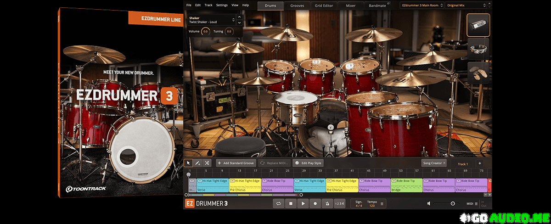Screen dimensions: 551x224
Task: Click Edit Play Style button
Action: pos(309,163)
